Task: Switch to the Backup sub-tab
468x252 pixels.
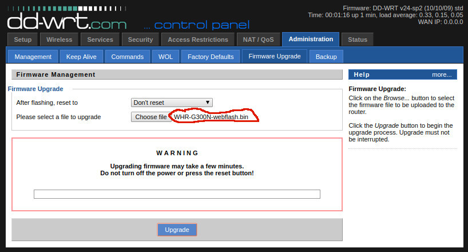Action: [326, 57]
